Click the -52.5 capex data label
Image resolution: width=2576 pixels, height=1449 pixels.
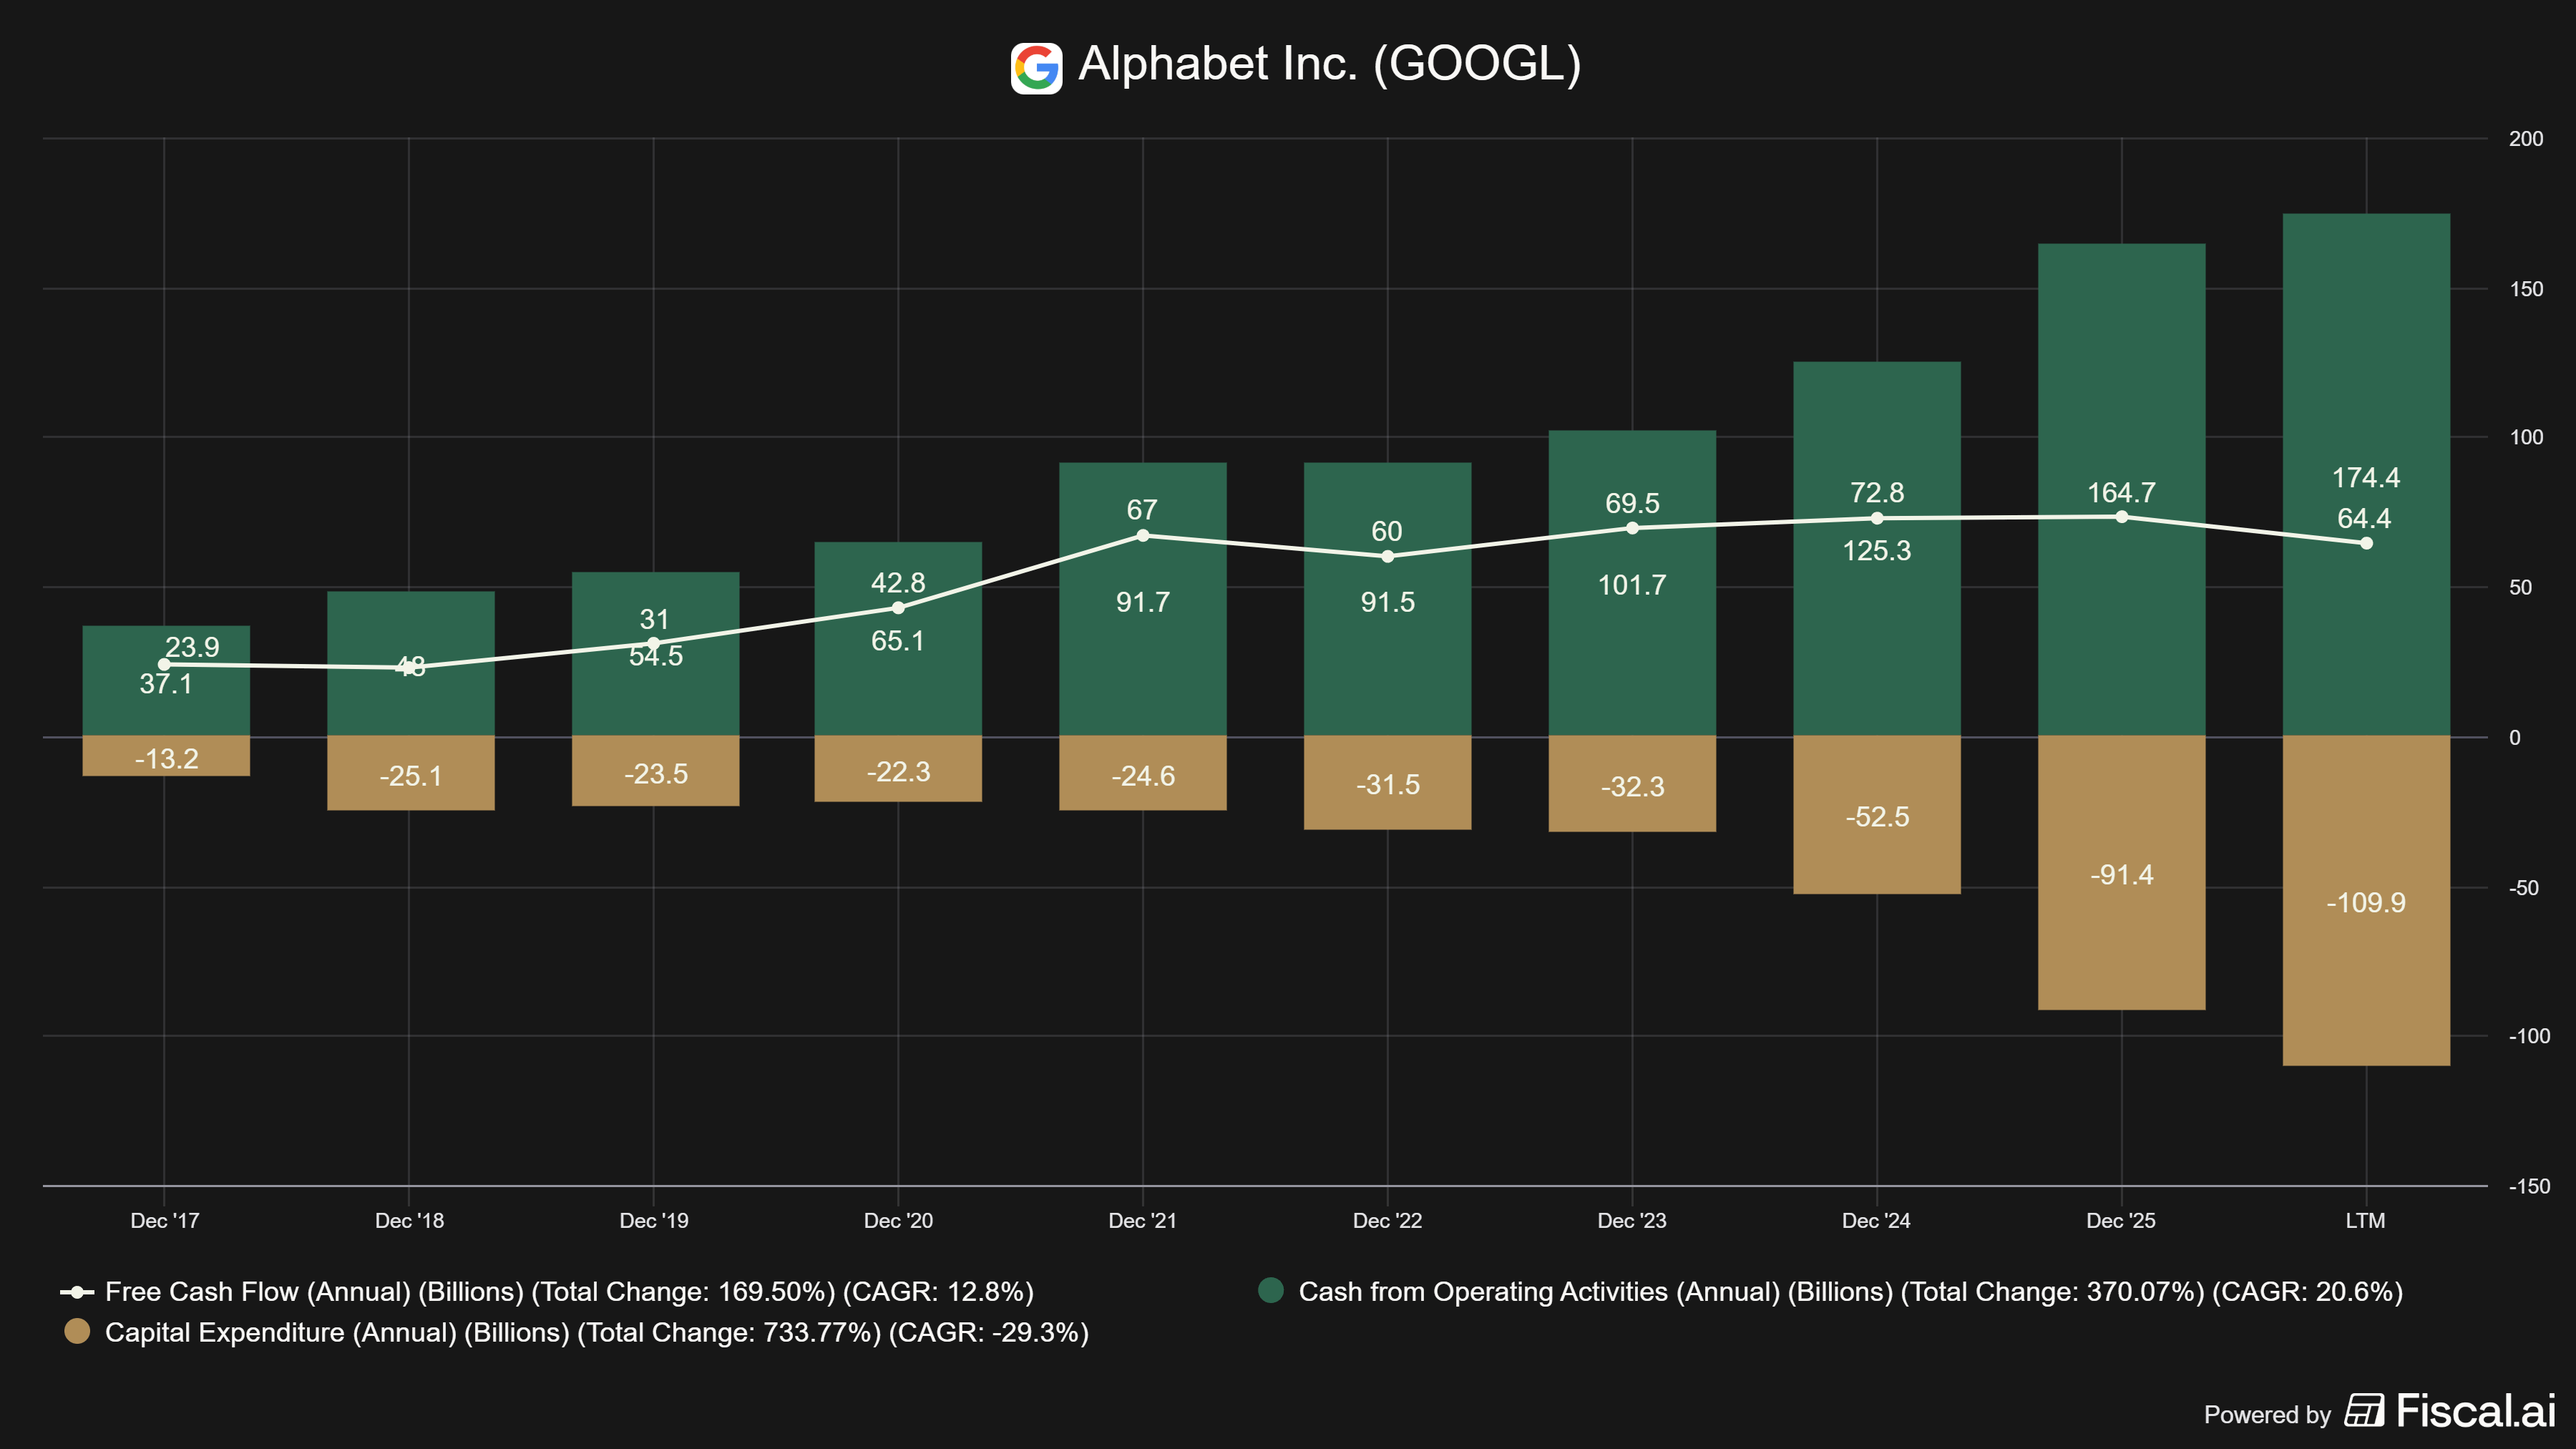pos(1877,817)
